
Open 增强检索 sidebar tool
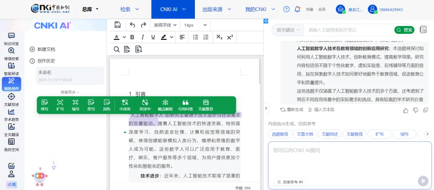[x=11, y=54]
